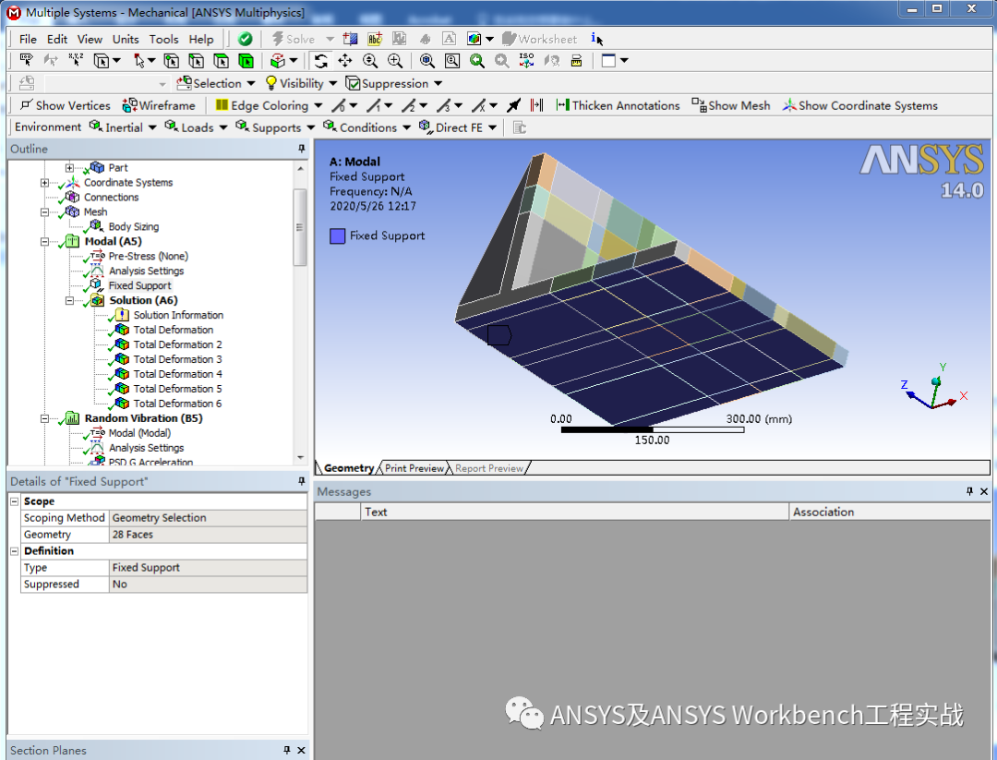
Task: Click the Section Plane icon beside Solve
Action: click(350, 39)
